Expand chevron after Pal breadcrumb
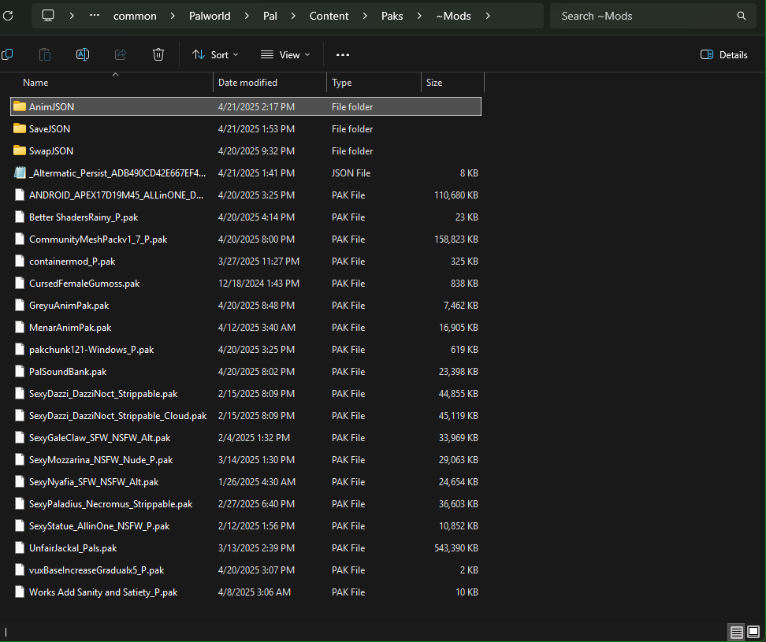Screen dimensions: 766x642 [293, 16]
